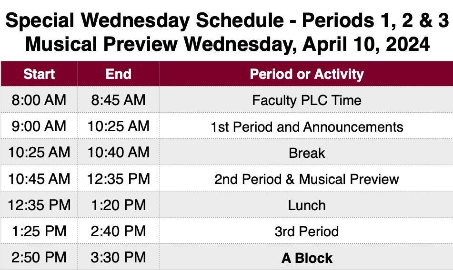
Task: Click the 9:00 AM start time
Action: pyautogui.click(x=39, y=126)
